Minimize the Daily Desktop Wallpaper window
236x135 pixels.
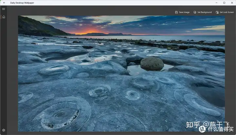(216, 3)
